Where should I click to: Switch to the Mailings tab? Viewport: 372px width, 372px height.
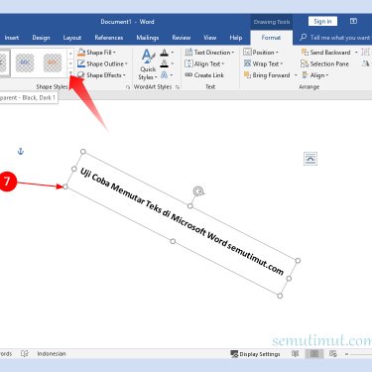click(x=148, y=38)
